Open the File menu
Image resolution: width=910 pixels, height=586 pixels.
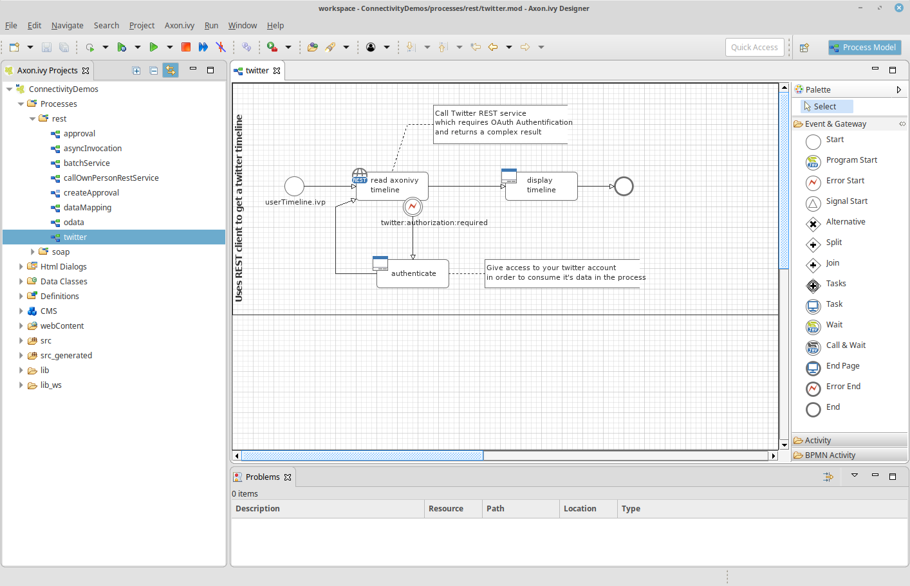[x=11, y=26]
